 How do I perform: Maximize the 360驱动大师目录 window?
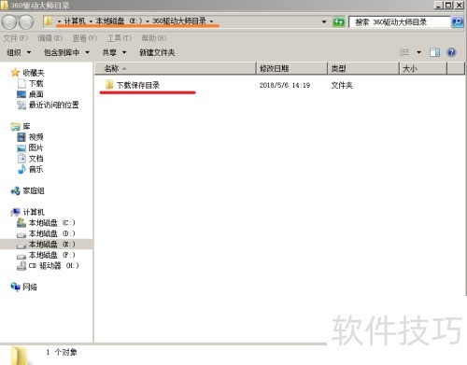pyautogui.click(x=448, y=5)
